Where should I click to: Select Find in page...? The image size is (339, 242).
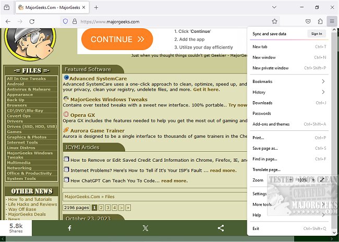pos(289,159)
